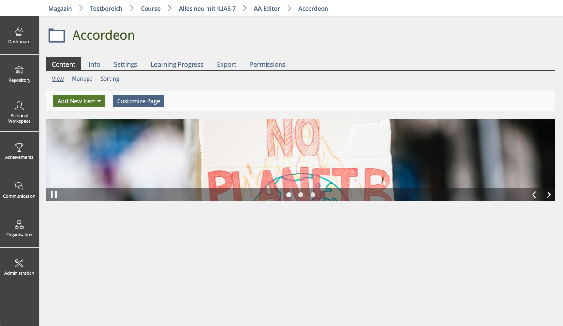Click the Accordeon page title
The width and height of the screenshot is (563, 326).
pyautogui.click(x=104, y=35)
